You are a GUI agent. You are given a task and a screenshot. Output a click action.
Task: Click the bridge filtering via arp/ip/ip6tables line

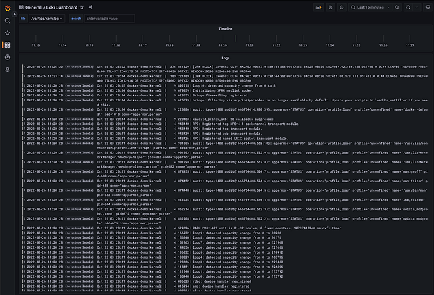point(262,103)
